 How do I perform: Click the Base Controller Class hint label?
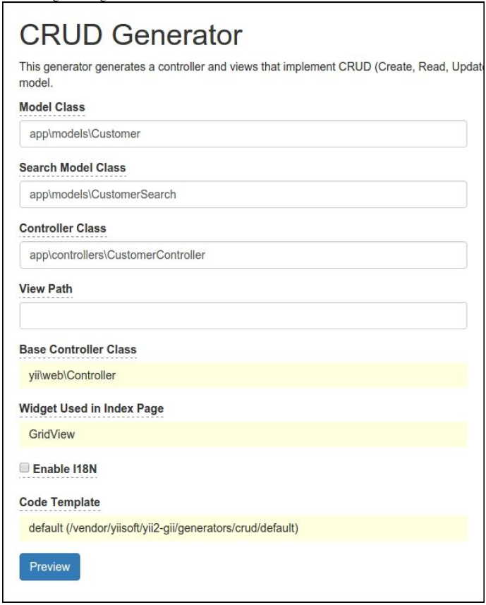coord(78,349)
